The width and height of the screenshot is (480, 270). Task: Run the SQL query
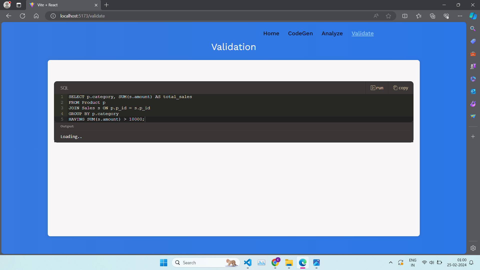(377, 88)
